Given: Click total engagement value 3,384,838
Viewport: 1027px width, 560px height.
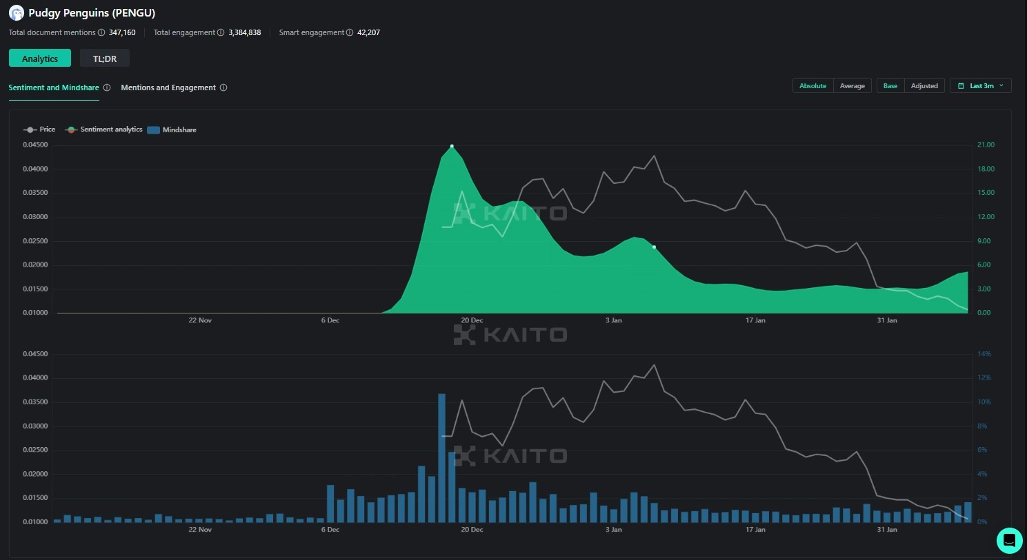Looking at the screenshot, I should [245, 32].
